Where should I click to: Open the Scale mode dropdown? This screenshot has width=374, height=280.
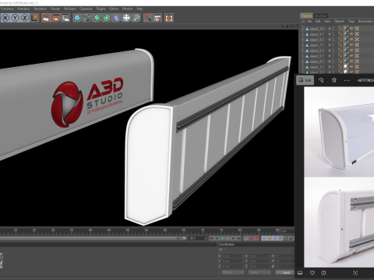259,272
